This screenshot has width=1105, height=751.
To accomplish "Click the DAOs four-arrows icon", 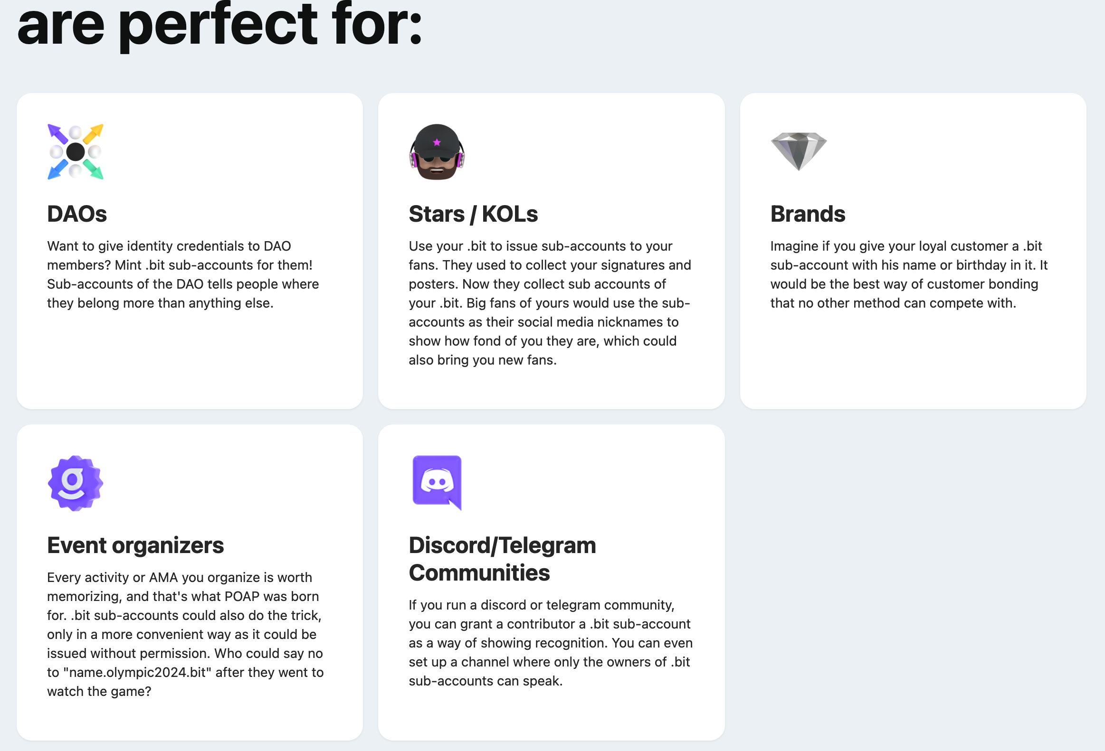I will tap(75, 151).
